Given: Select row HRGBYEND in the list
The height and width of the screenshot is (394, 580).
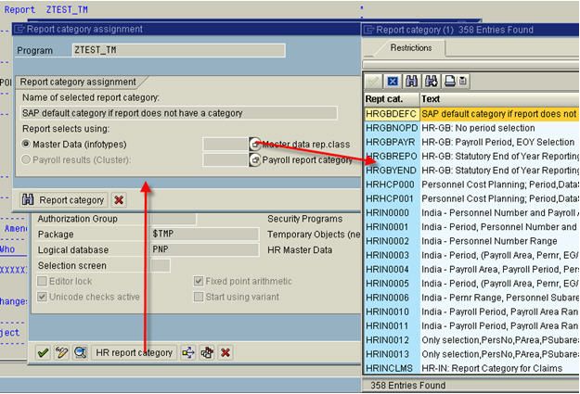Looking at the screenshot, I should pyautogui.click(x=471, y=171).
